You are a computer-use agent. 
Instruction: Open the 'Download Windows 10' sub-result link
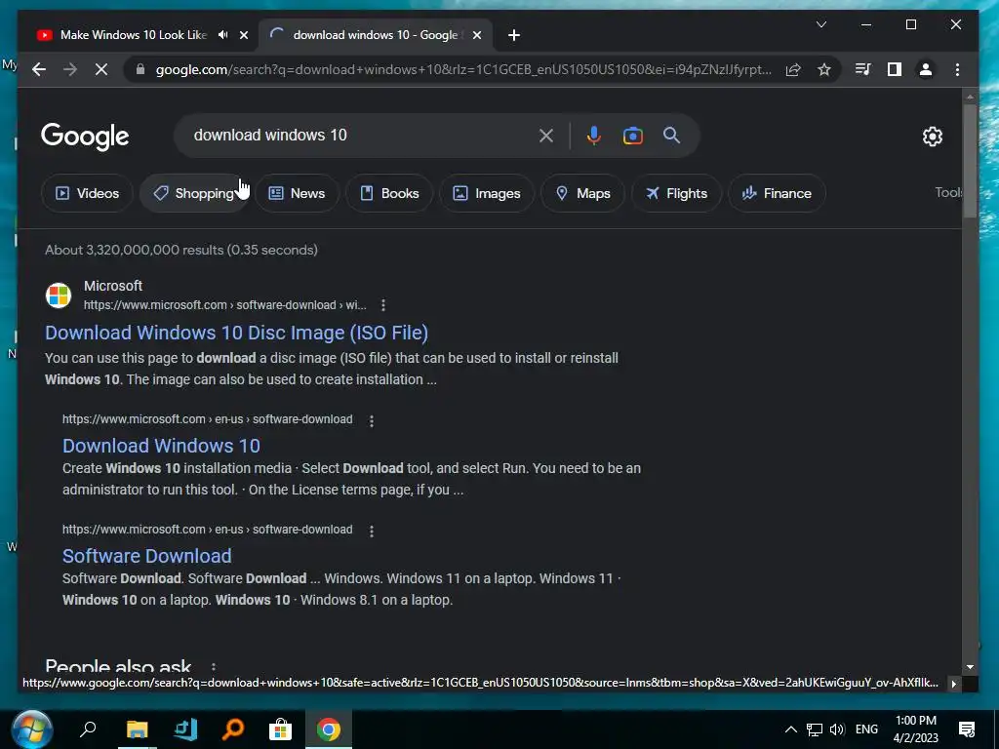[161, 445]
